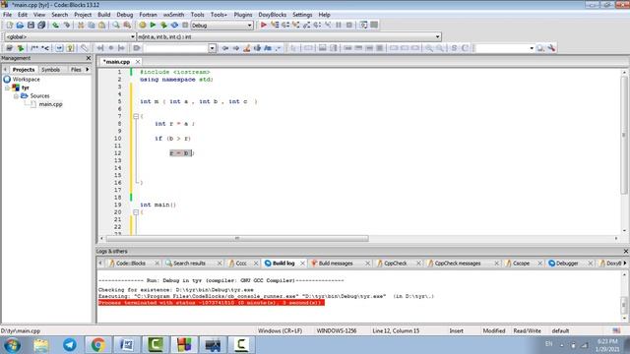Screen dimensions: 630x354
Task: Jump back with the arrow icon
Action: (x=225, y=48)
